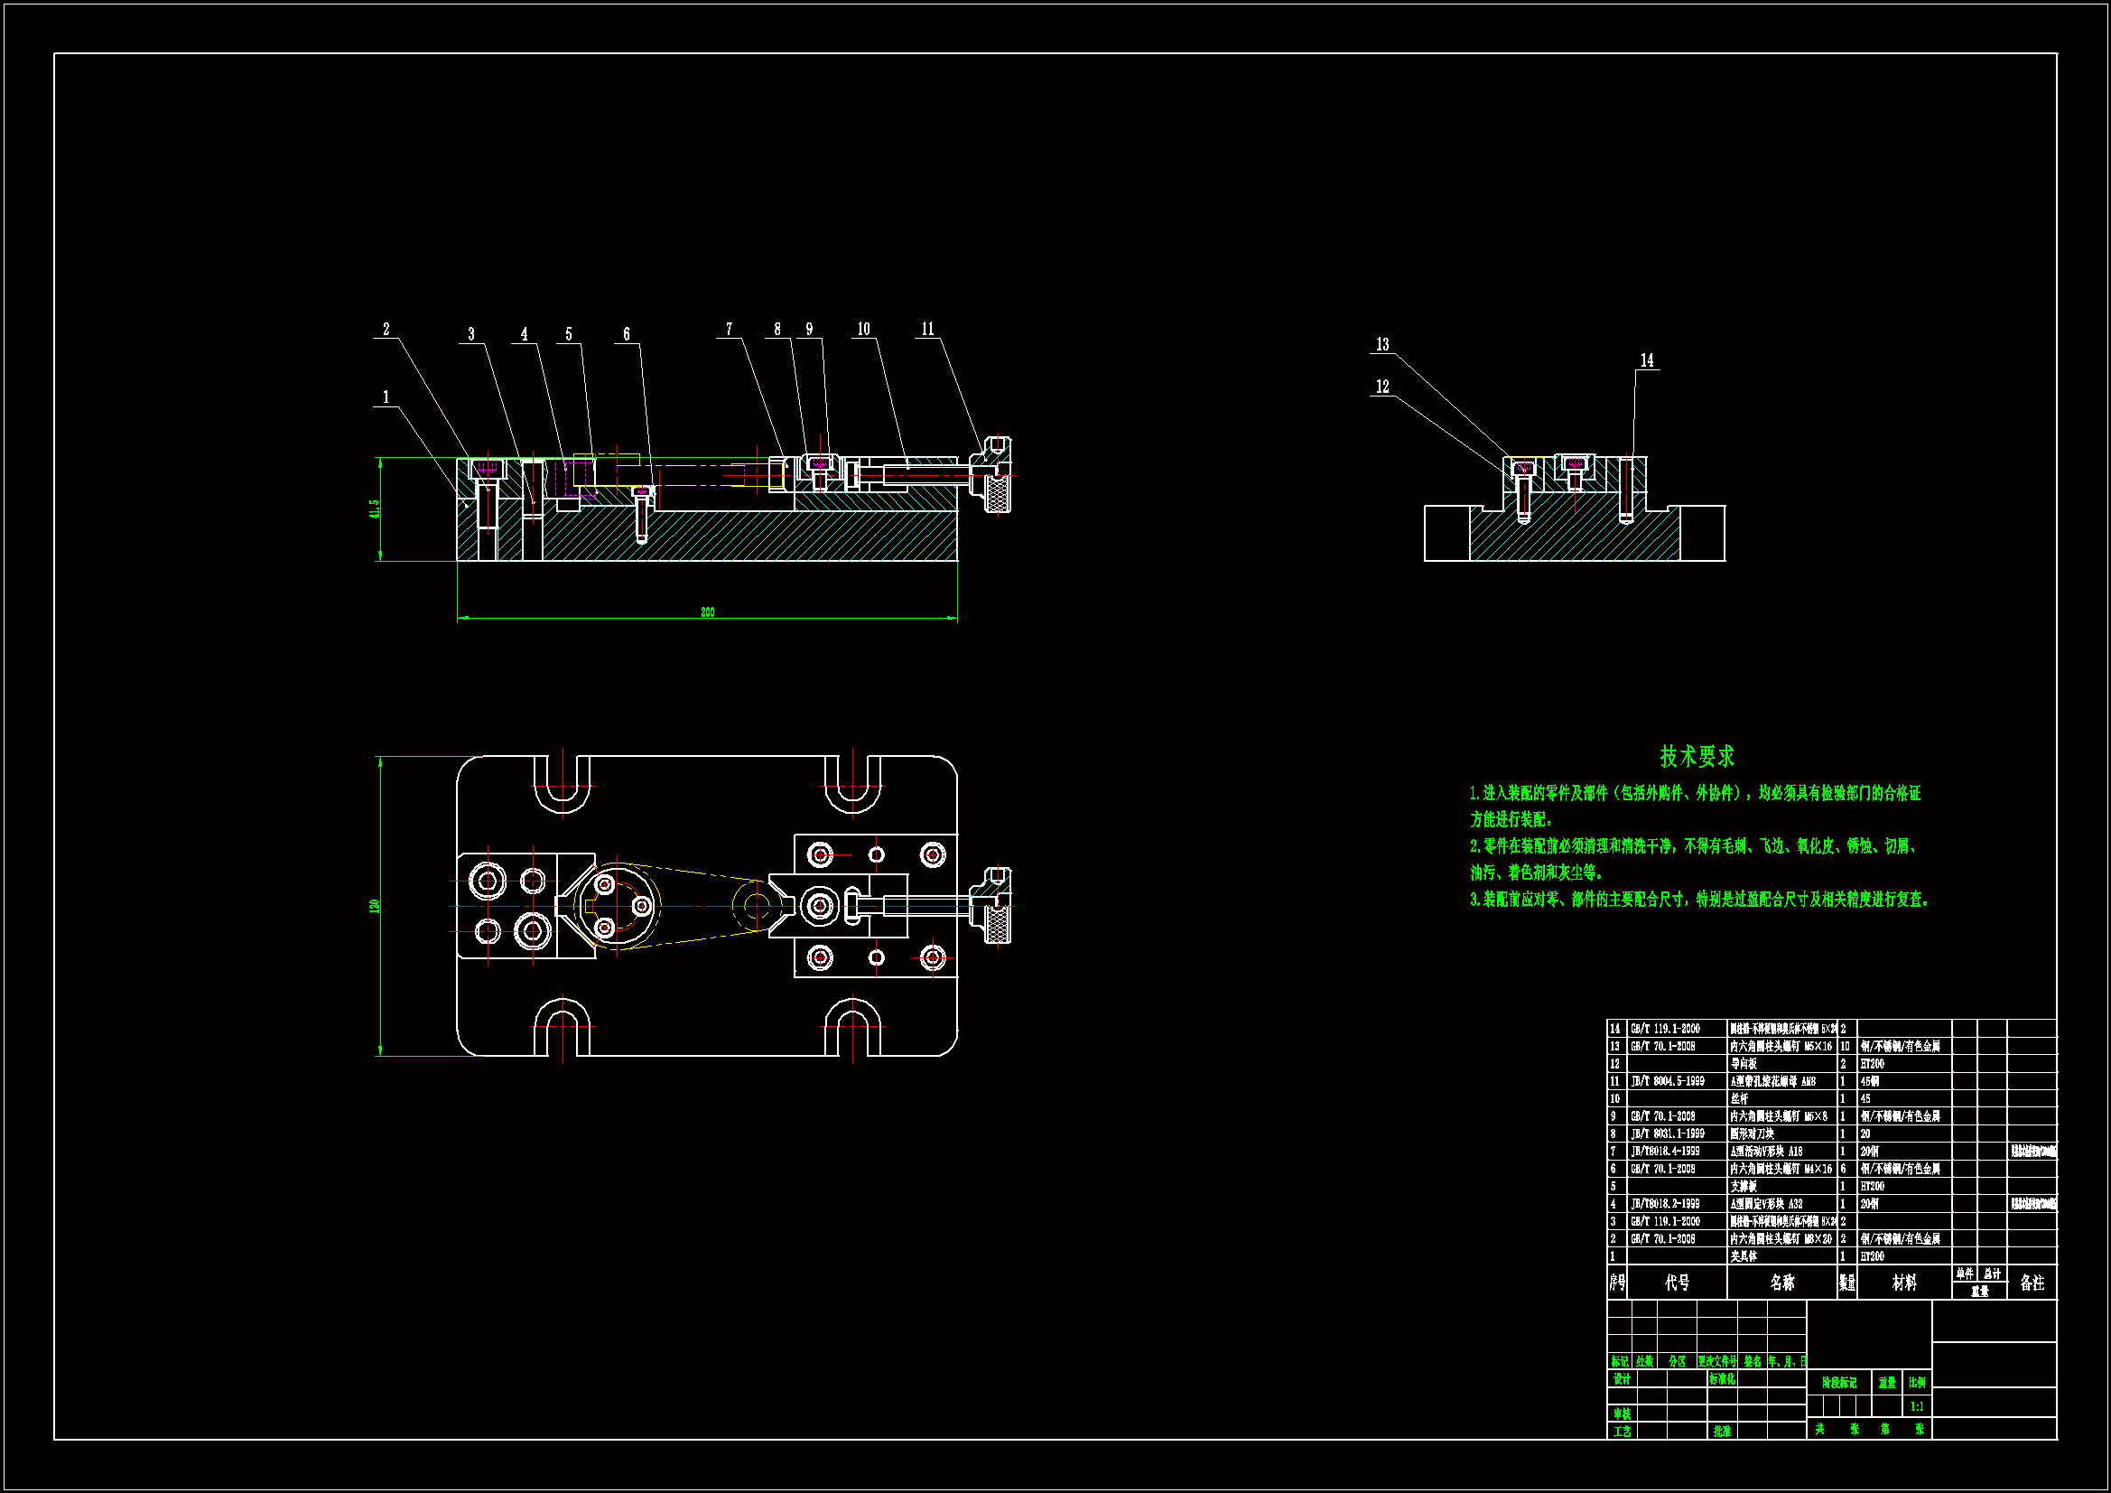This screenshot has width=2111, height=1493.
Task: Click the 技术要求 heading text
Action: click(1697, 756)
